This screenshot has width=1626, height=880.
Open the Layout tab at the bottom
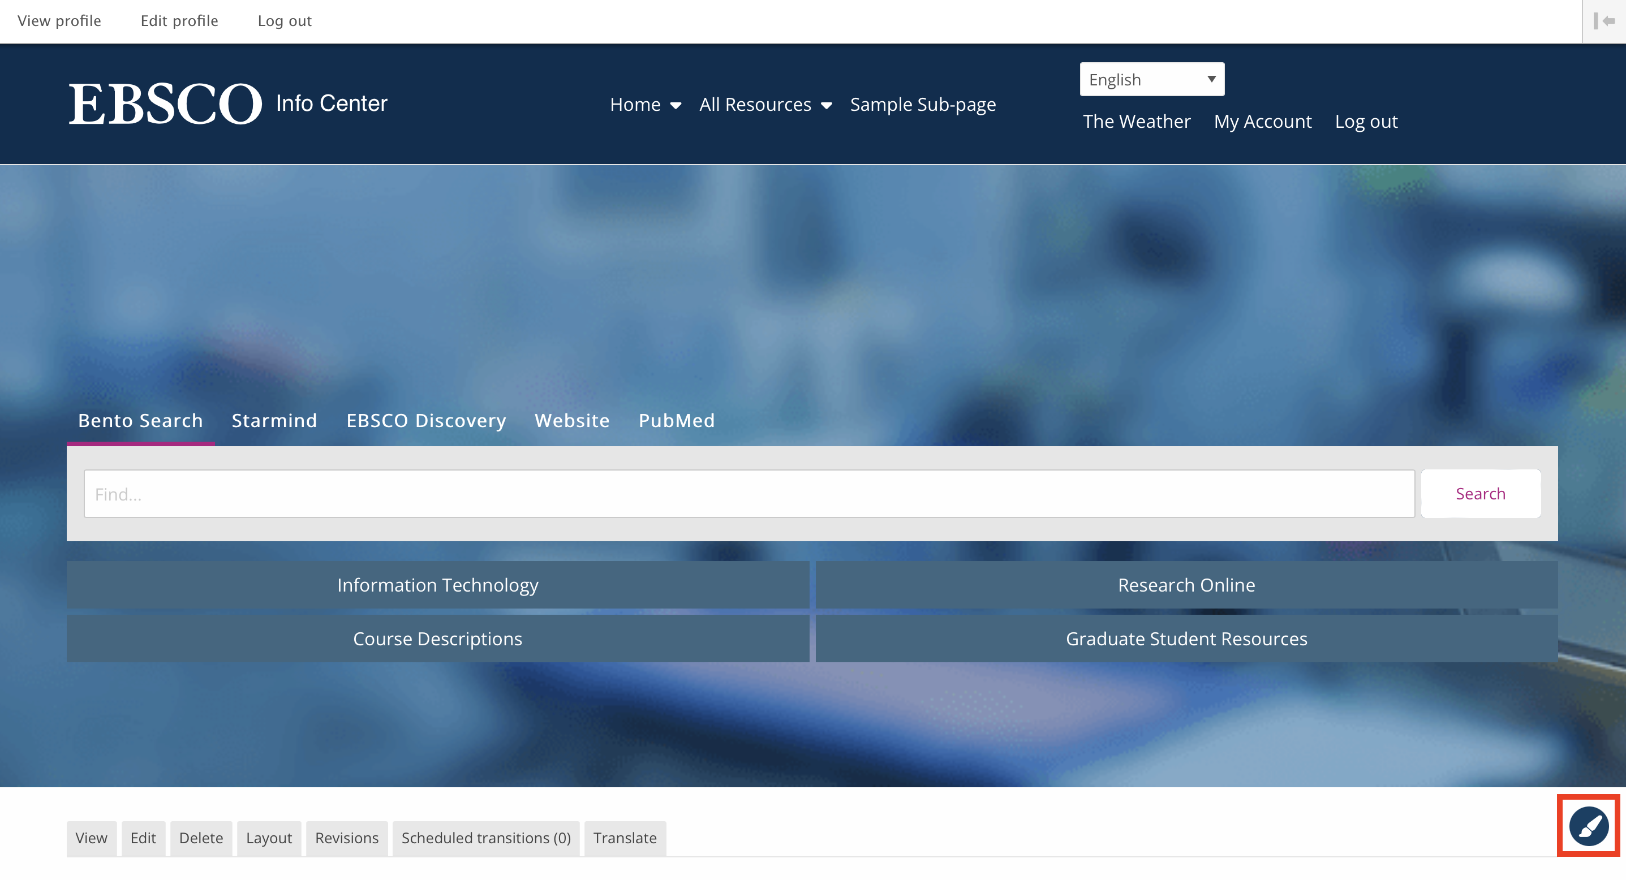[x=268, y=838]
